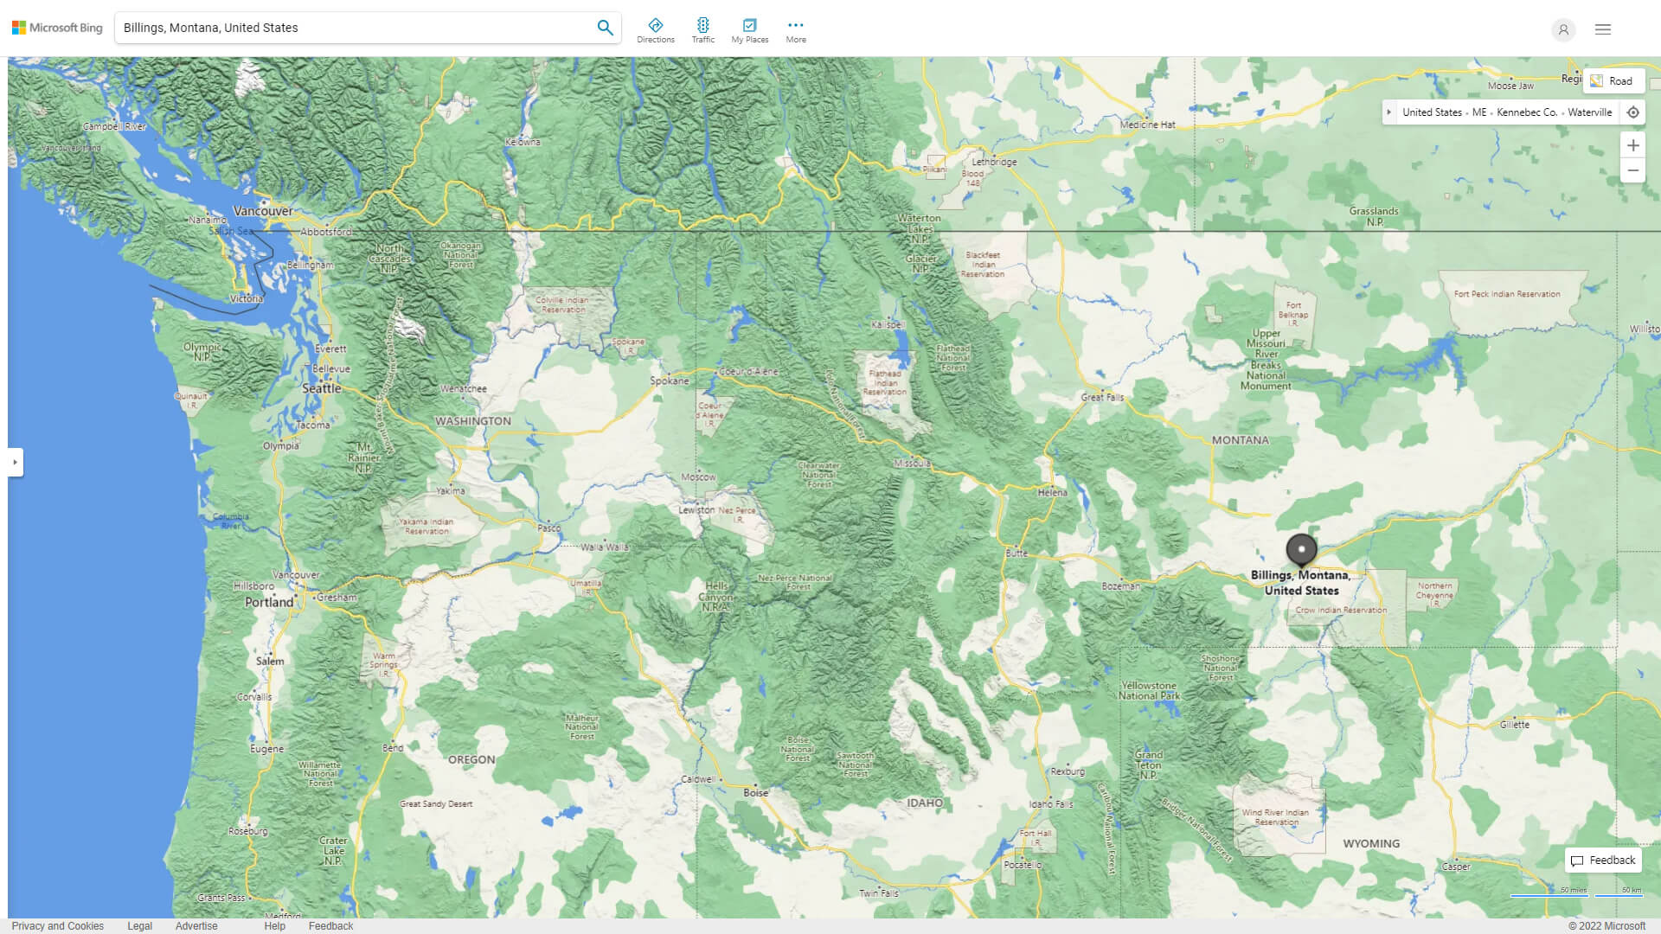Click the search magnifier icon

pyautogui.click(x=605, y=28)
